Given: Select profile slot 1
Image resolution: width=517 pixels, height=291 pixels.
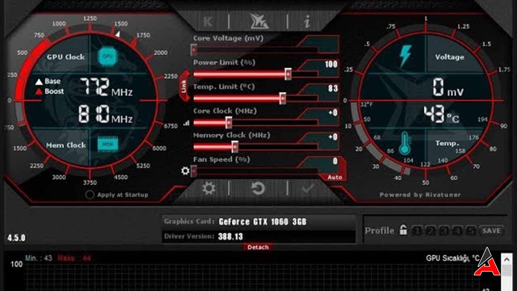Looking at the screenshot, I should tap(417, 231).
